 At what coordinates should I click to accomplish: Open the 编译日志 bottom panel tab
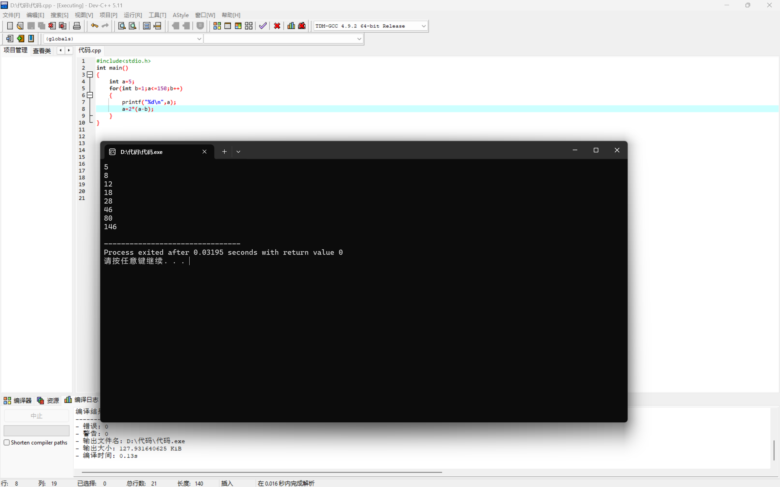click(82, 400)
